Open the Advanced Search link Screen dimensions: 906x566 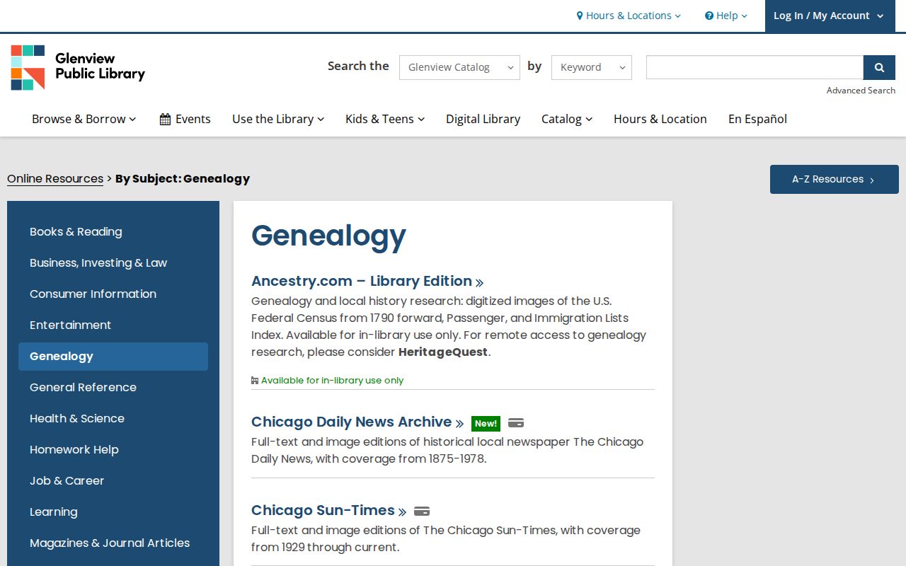861,91
